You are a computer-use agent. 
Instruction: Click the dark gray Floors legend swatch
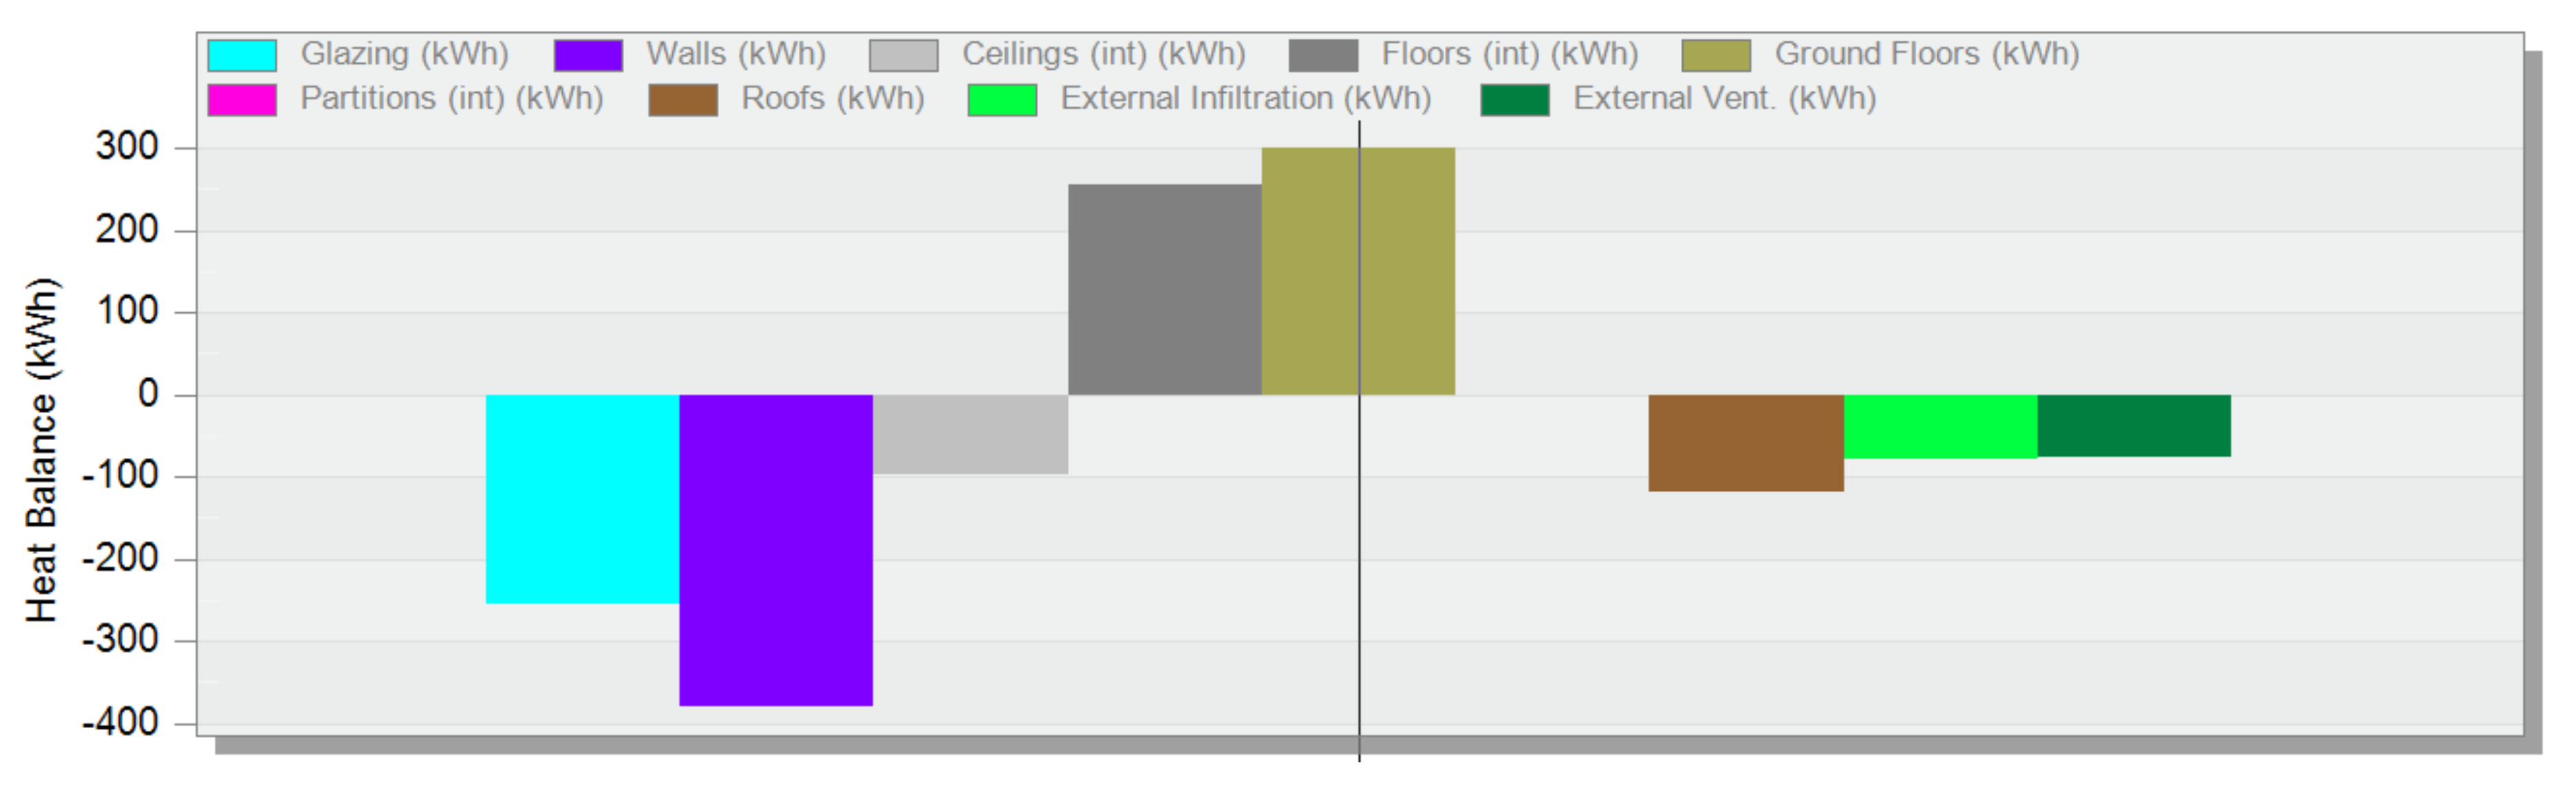(1323, 55)
